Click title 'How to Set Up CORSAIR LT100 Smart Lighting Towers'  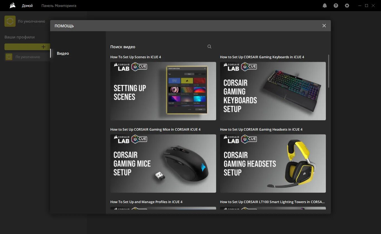tap(272, 202)
